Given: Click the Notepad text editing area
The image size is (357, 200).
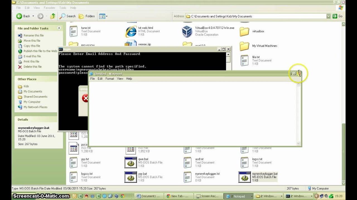Looking at the screenshot, I should [x=192, y=113].
